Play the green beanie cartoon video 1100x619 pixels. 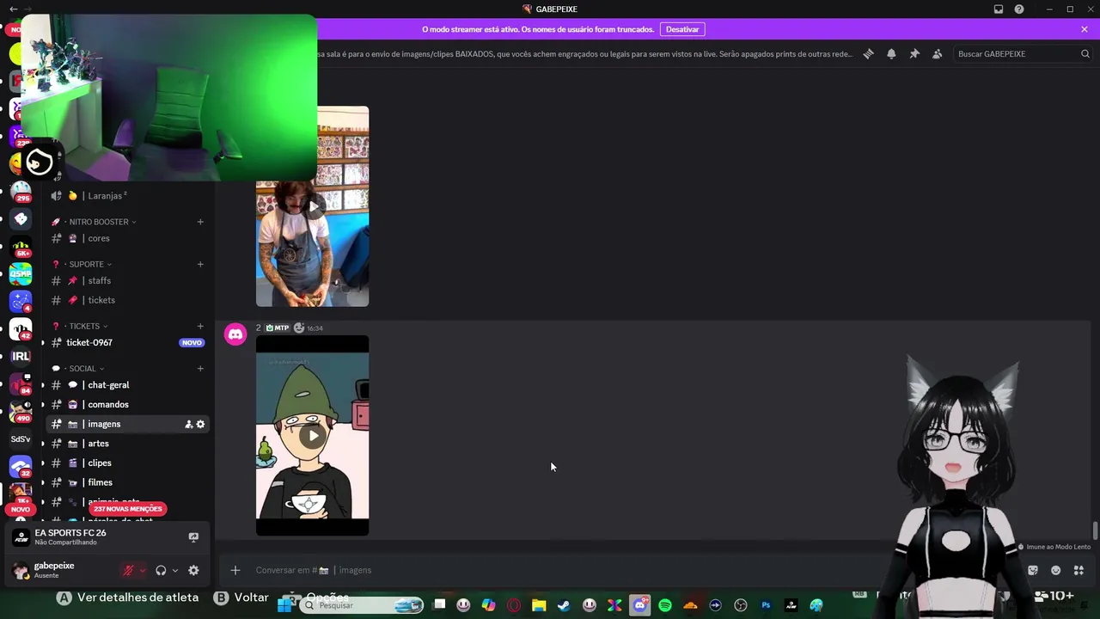pos(313,435)
